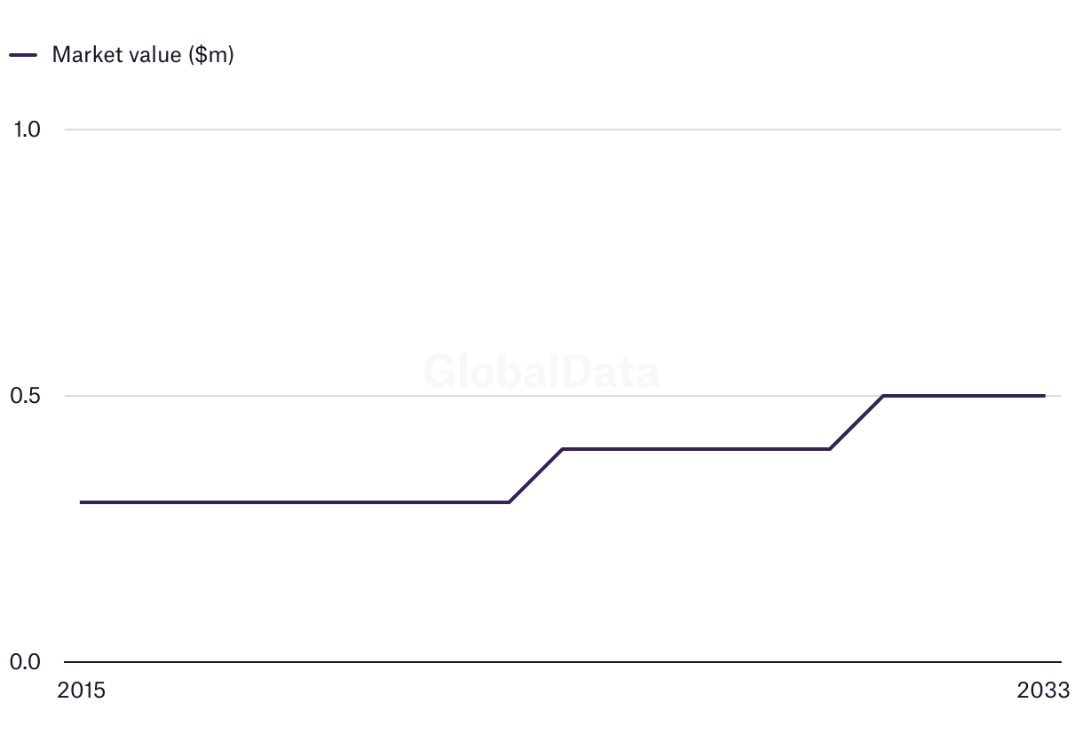Click the flat line segment at 0.4 level
The height and width of the screenshot is (742, 1083).
(696, 449)
